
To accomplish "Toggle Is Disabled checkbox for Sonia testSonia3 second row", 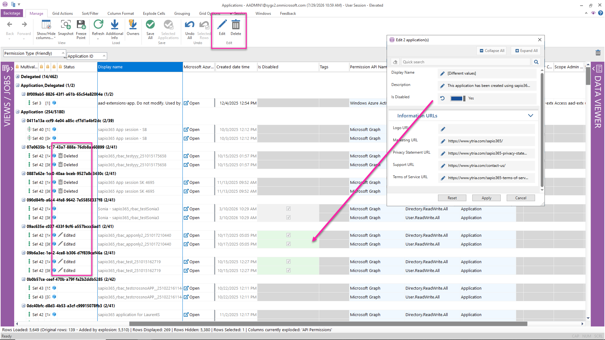I will (288, 218).
